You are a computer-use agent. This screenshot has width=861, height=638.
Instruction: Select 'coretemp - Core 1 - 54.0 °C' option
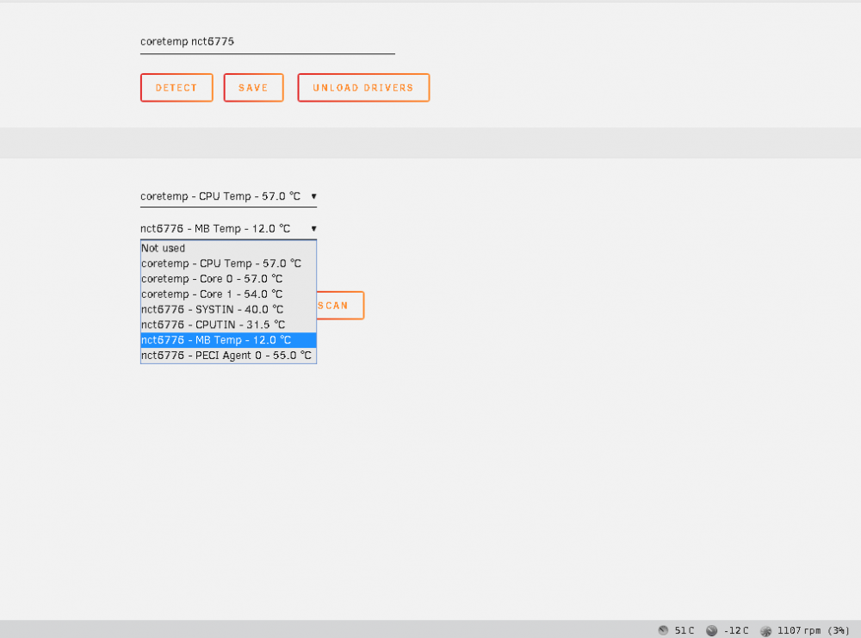pos(228,294)
